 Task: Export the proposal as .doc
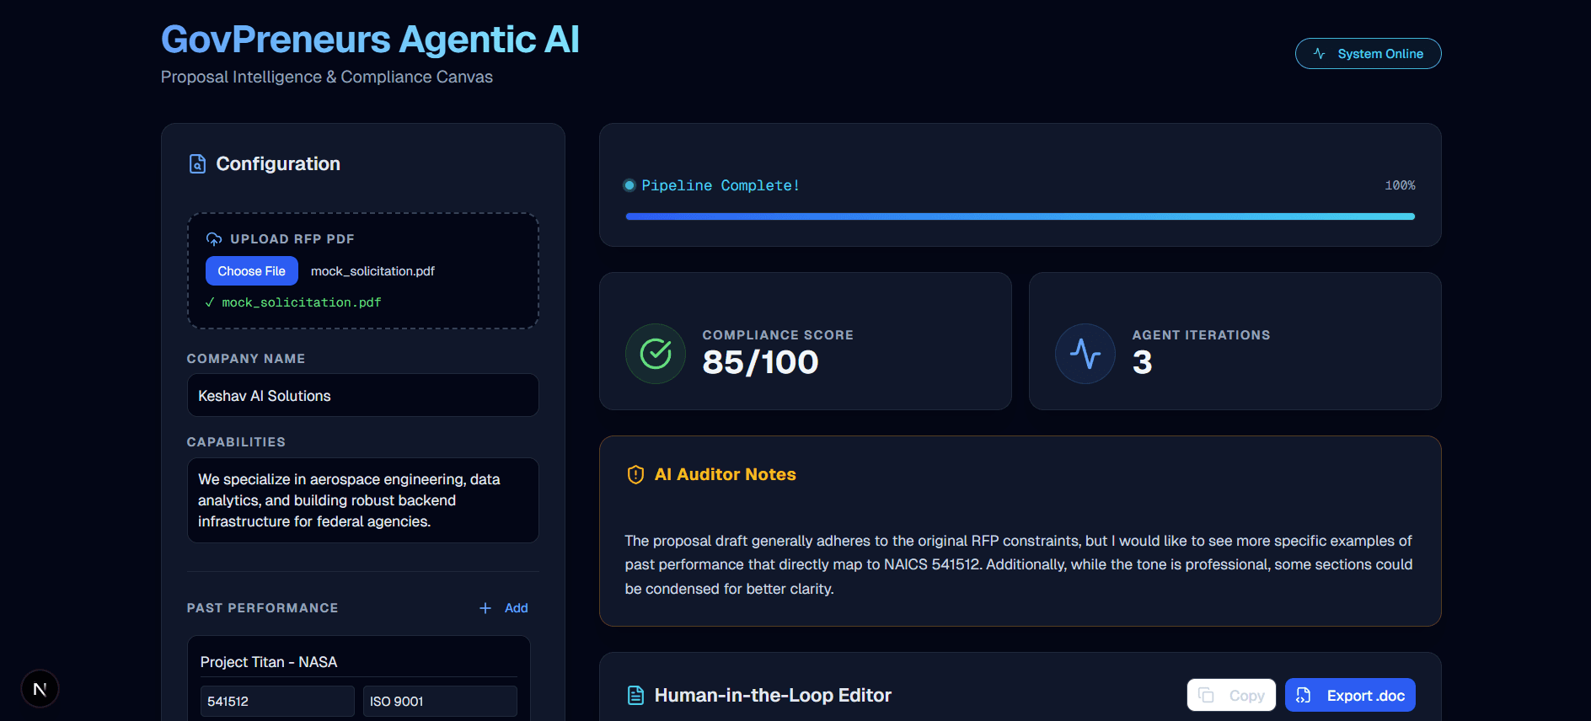(x=1350, y=695)
